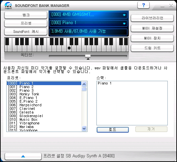The image size is (177, 162).
Task: Click the 로드 load button
Action: point(113,130)
